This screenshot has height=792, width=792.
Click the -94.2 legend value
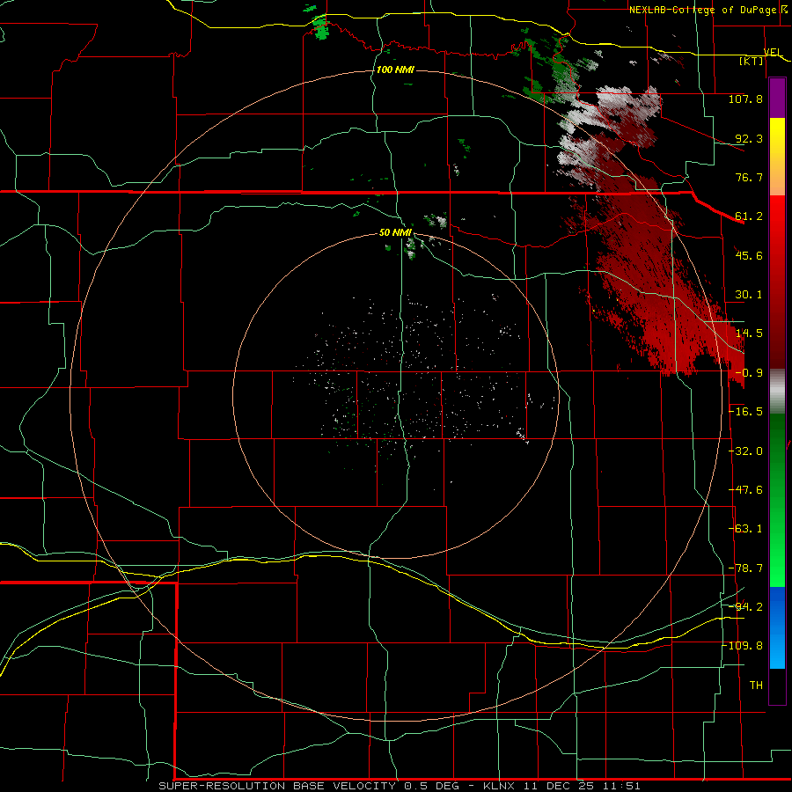coord(745,607)
